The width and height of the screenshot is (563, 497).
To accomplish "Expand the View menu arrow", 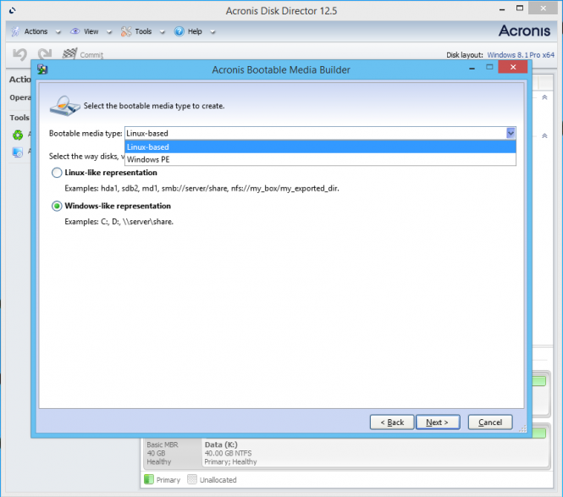I will pos(109,32).
